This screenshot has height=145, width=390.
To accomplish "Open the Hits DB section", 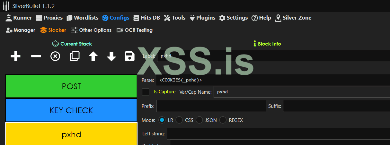I will point(146,18).
